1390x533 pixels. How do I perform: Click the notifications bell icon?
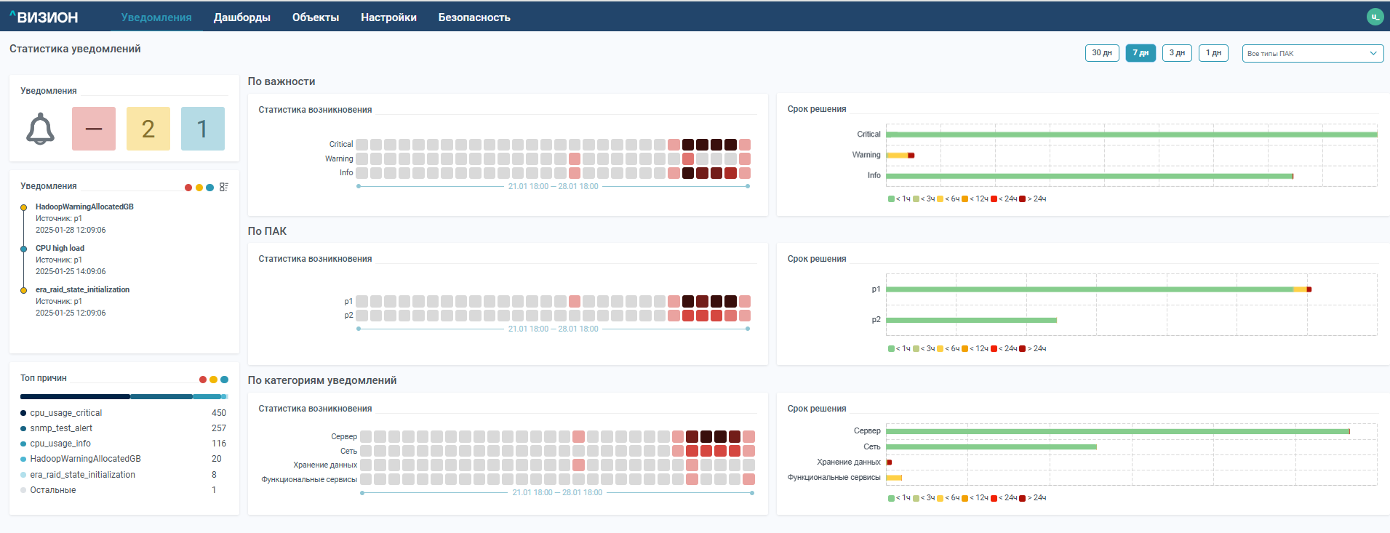click(x=40, y=129)
